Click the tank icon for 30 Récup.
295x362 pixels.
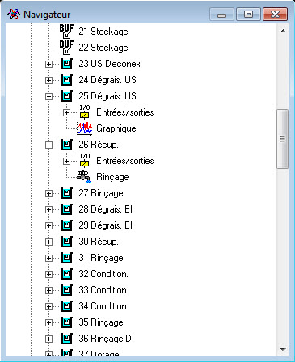click(66, 242)
